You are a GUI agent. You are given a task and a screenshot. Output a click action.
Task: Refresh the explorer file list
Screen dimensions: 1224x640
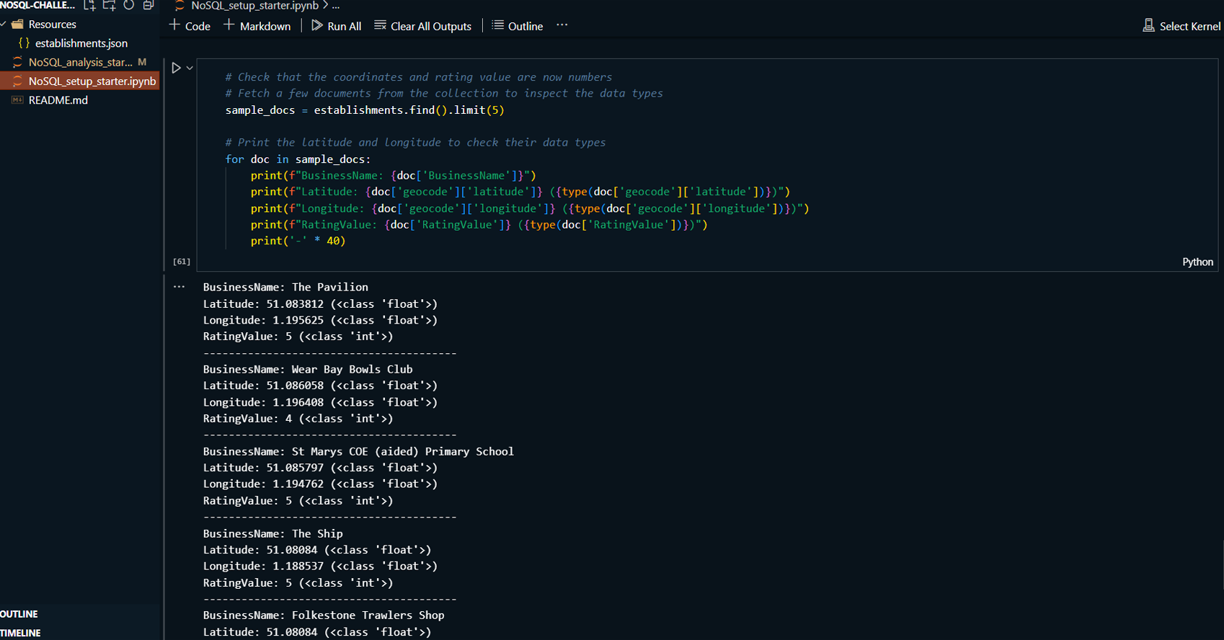pyautogui.click(x=129, y=5)
